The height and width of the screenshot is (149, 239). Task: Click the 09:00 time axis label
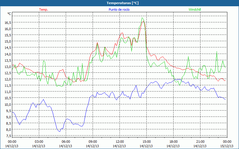(93, 142)
